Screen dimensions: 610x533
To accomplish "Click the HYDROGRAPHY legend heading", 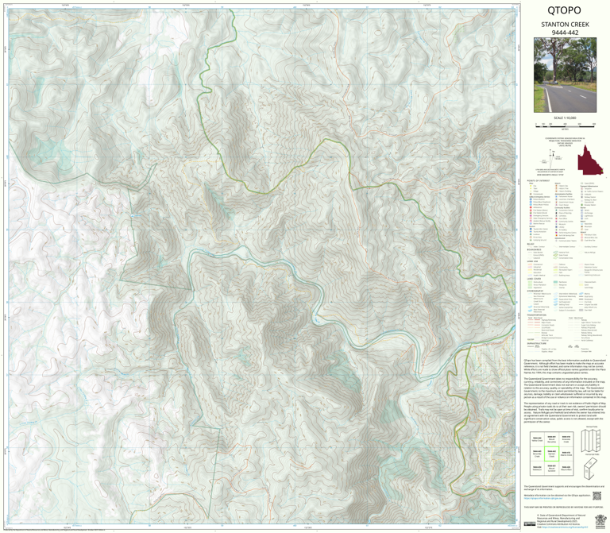I will click(x=535, y=291).
